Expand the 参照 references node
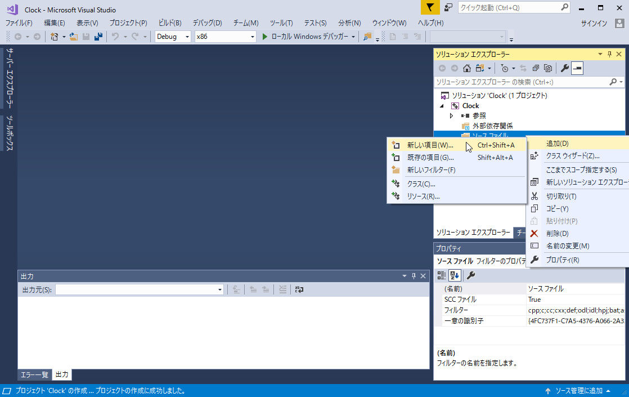This screenshot has width=629, height=397. (x=451, y=115)
